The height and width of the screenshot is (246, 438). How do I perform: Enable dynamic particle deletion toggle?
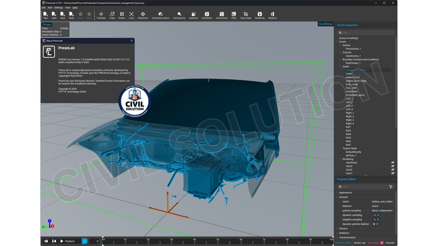coord(376,224)
